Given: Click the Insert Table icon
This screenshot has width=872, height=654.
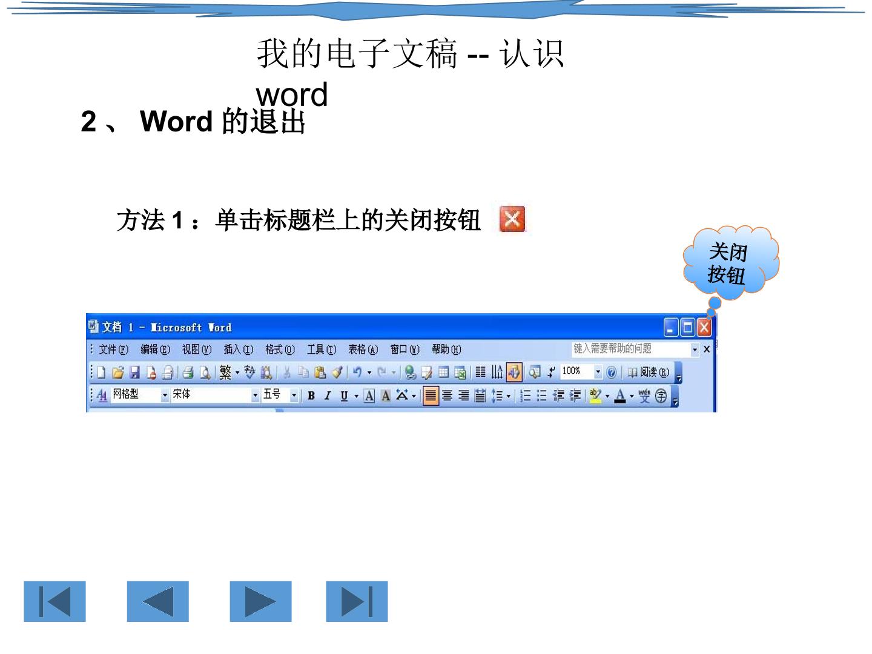Looking at the screenshot, I should tap(444, 372).
